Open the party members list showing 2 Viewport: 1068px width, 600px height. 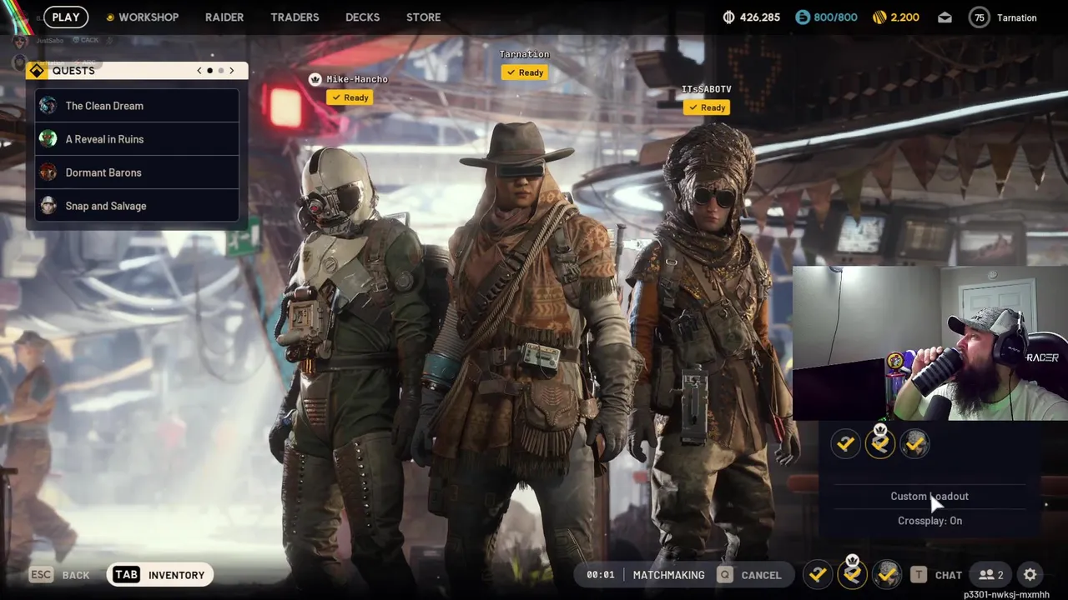point(991,575)
